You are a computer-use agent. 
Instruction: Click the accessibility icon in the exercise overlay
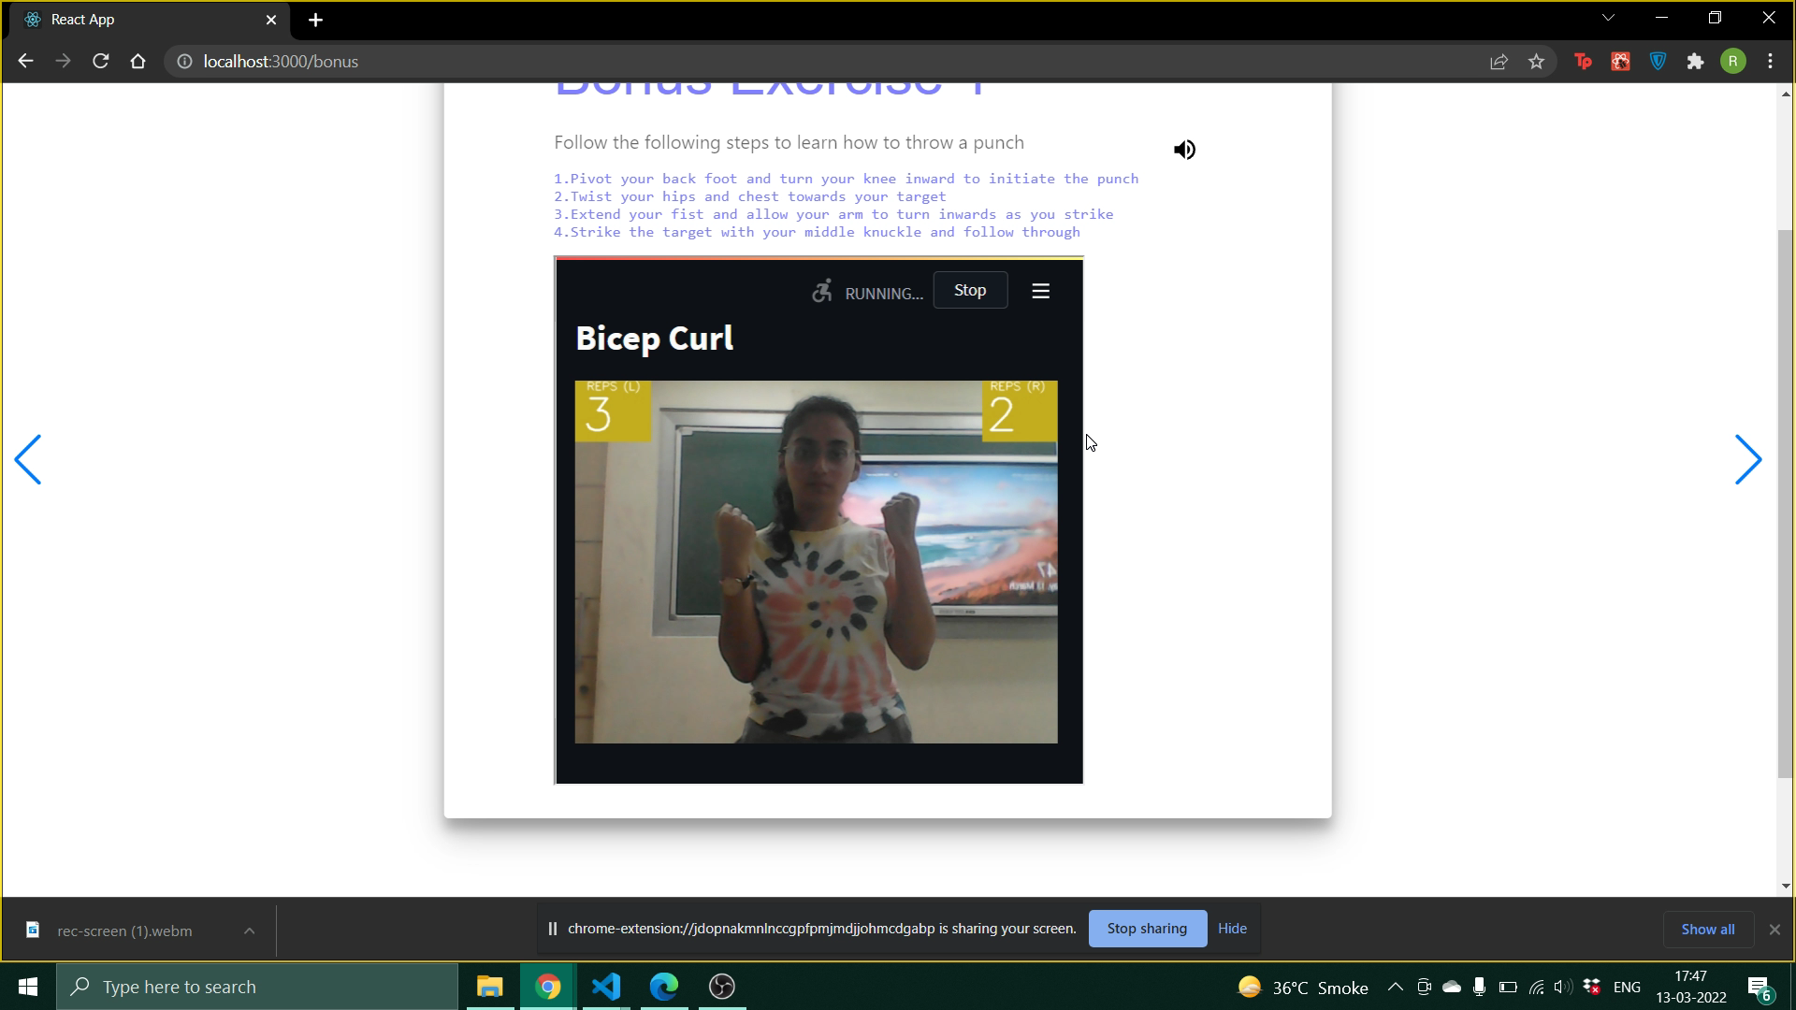(x=822, y=291)
